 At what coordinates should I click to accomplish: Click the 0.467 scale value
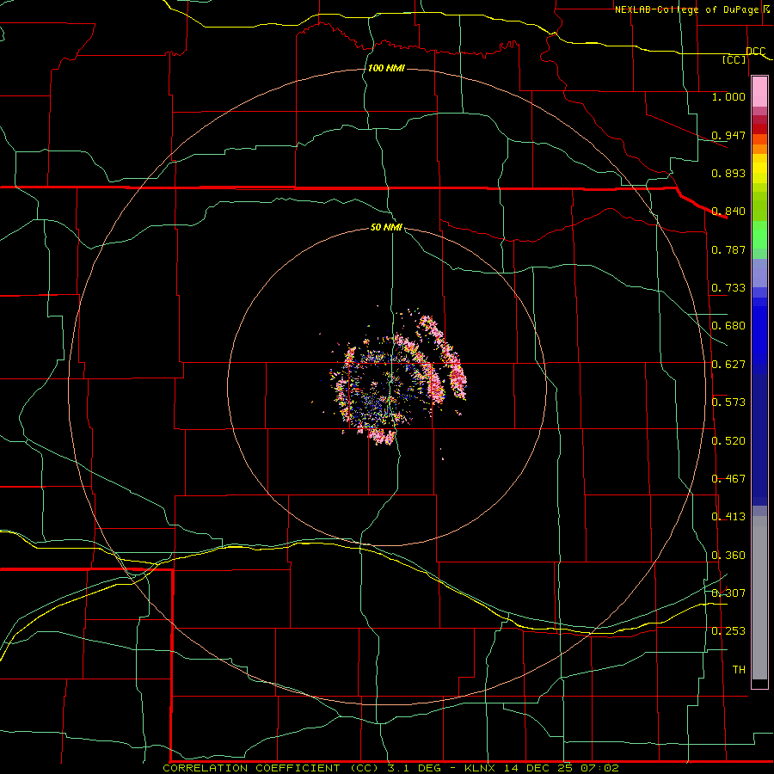tap(728, 479)
